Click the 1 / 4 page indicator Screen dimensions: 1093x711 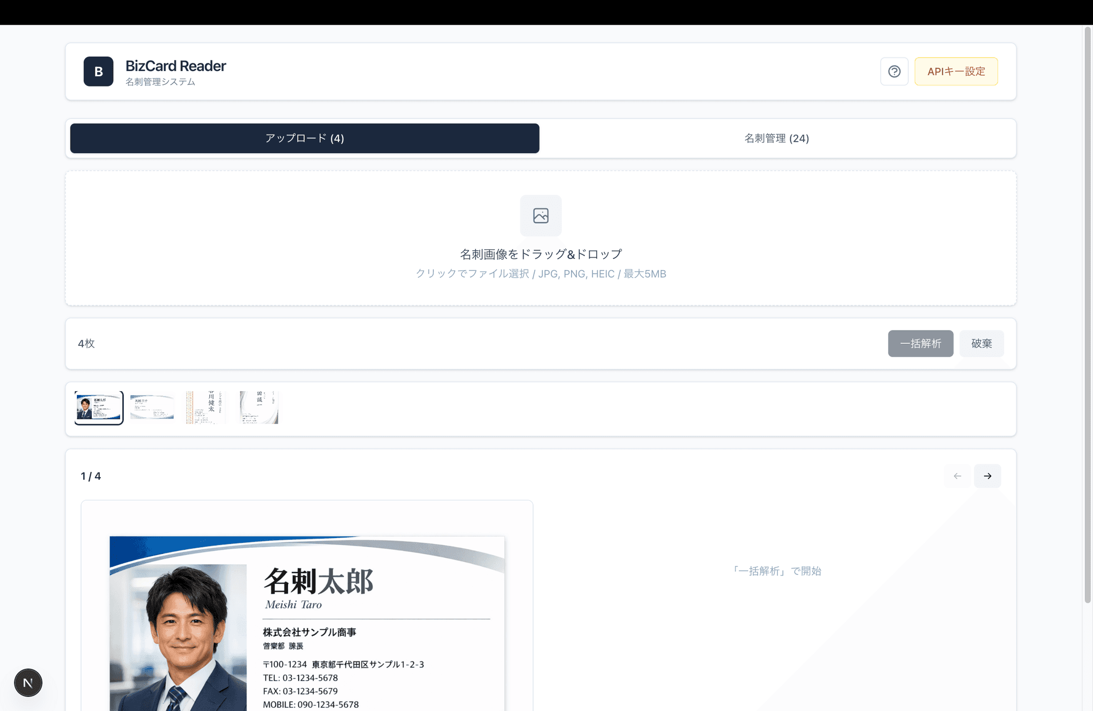click(91, 476)
